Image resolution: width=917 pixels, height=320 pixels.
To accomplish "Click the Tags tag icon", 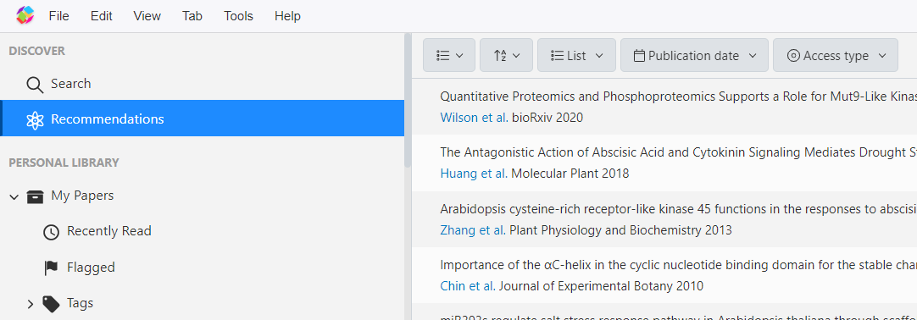I will coord(52,304).
